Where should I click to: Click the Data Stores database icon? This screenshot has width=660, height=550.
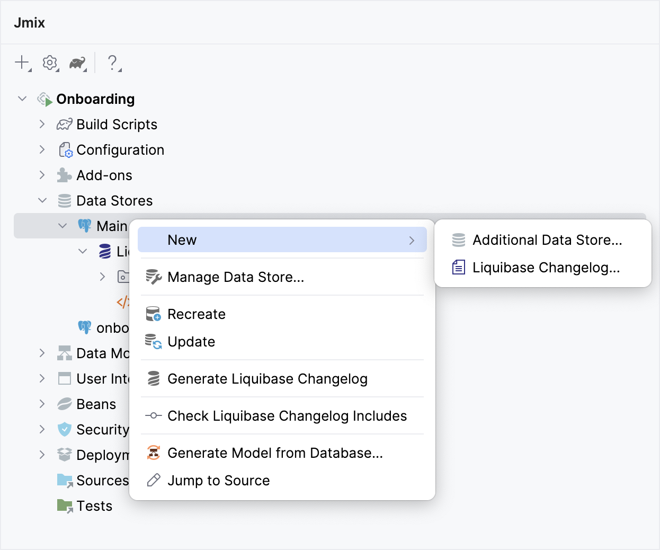[65, 201]
